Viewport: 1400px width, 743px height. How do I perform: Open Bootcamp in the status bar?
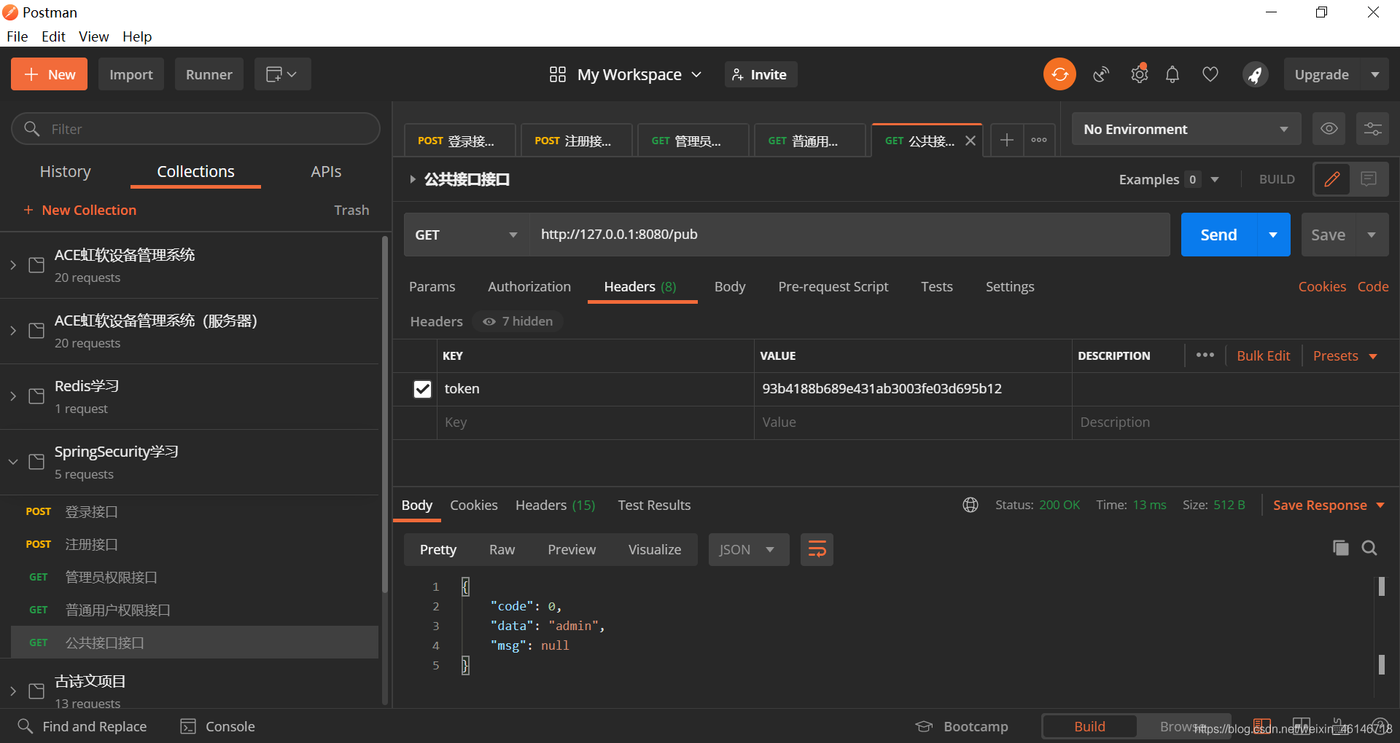(x=962, y=726)
